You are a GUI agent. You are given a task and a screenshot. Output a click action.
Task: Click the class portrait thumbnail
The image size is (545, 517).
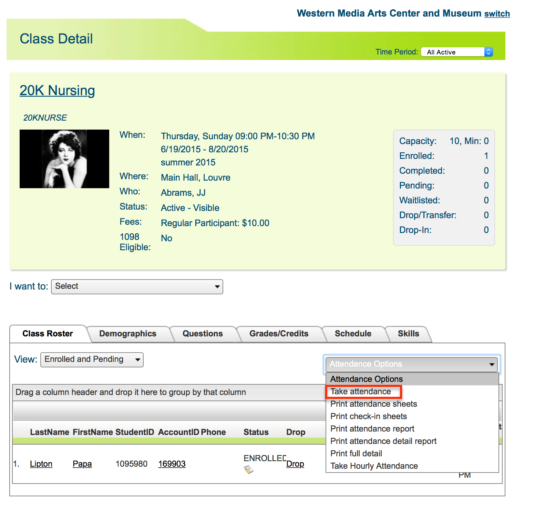click(x=64, y=159)
